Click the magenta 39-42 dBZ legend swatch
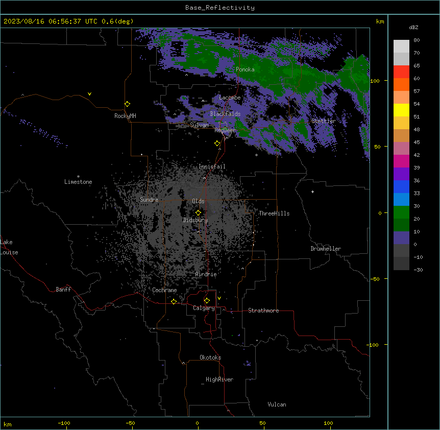This screenshot has height=430, width=440. (401, 161)
